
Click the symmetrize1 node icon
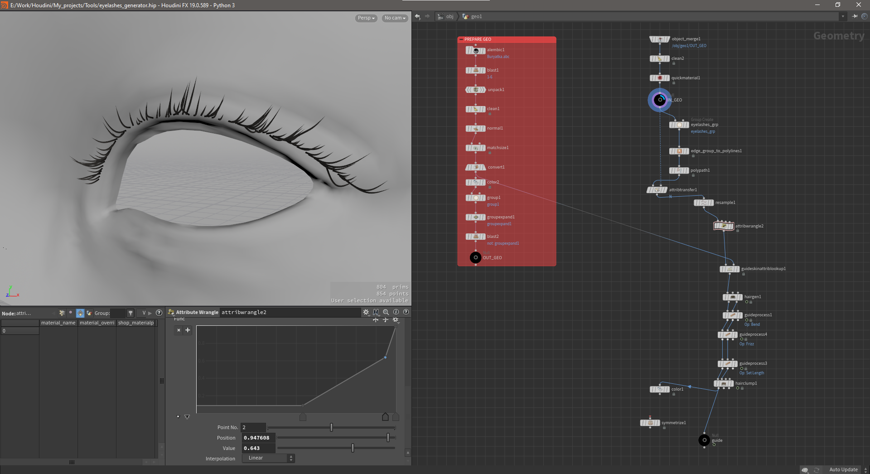point(650,423)
